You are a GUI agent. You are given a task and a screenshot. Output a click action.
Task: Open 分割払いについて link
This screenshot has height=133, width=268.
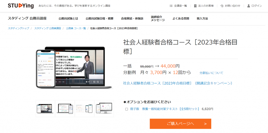coord(211,73)
